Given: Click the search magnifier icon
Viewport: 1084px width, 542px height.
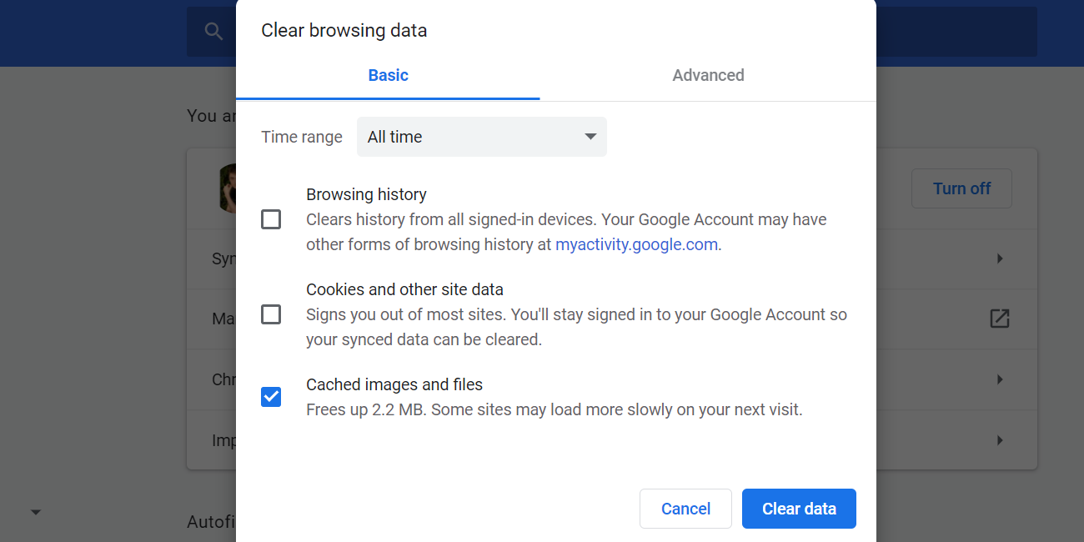Looking at the screenshot, I should coord(213,30).
